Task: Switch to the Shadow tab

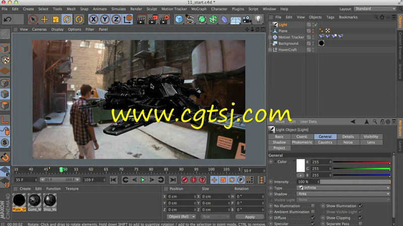Action: pyautogui.click(x=280, y=143)
